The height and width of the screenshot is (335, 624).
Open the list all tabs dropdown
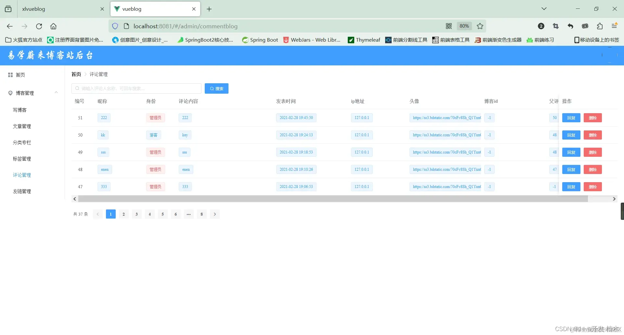coord(544,9)
